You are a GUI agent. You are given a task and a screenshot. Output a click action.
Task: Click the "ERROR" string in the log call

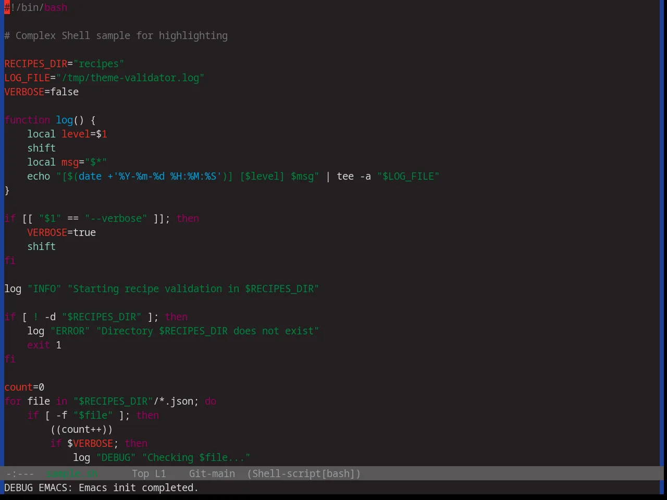[70, 331]
